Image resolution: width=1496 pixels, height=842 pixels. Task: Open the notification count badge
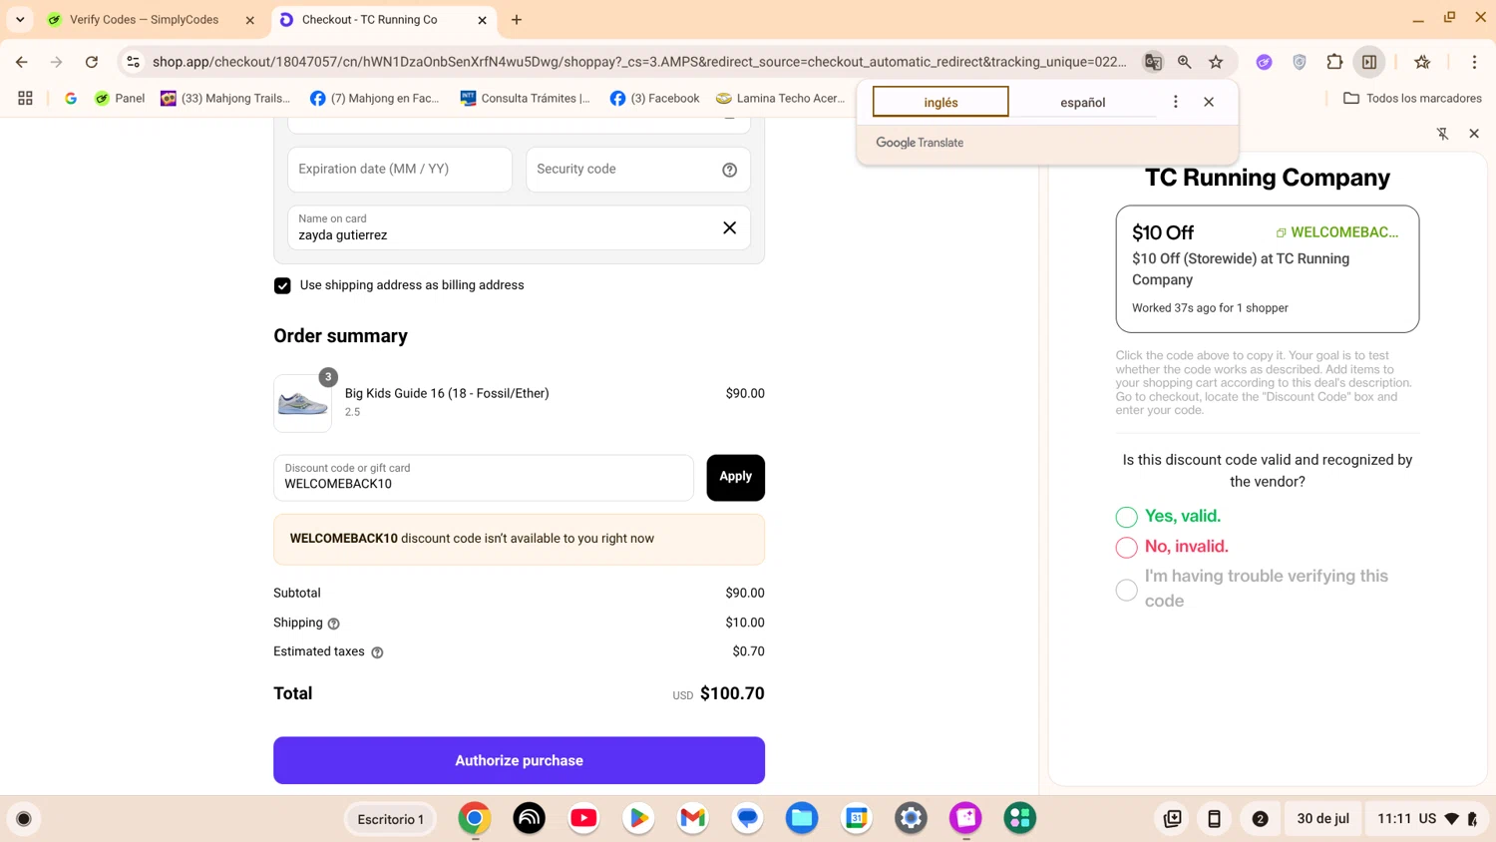[1260, 819]
